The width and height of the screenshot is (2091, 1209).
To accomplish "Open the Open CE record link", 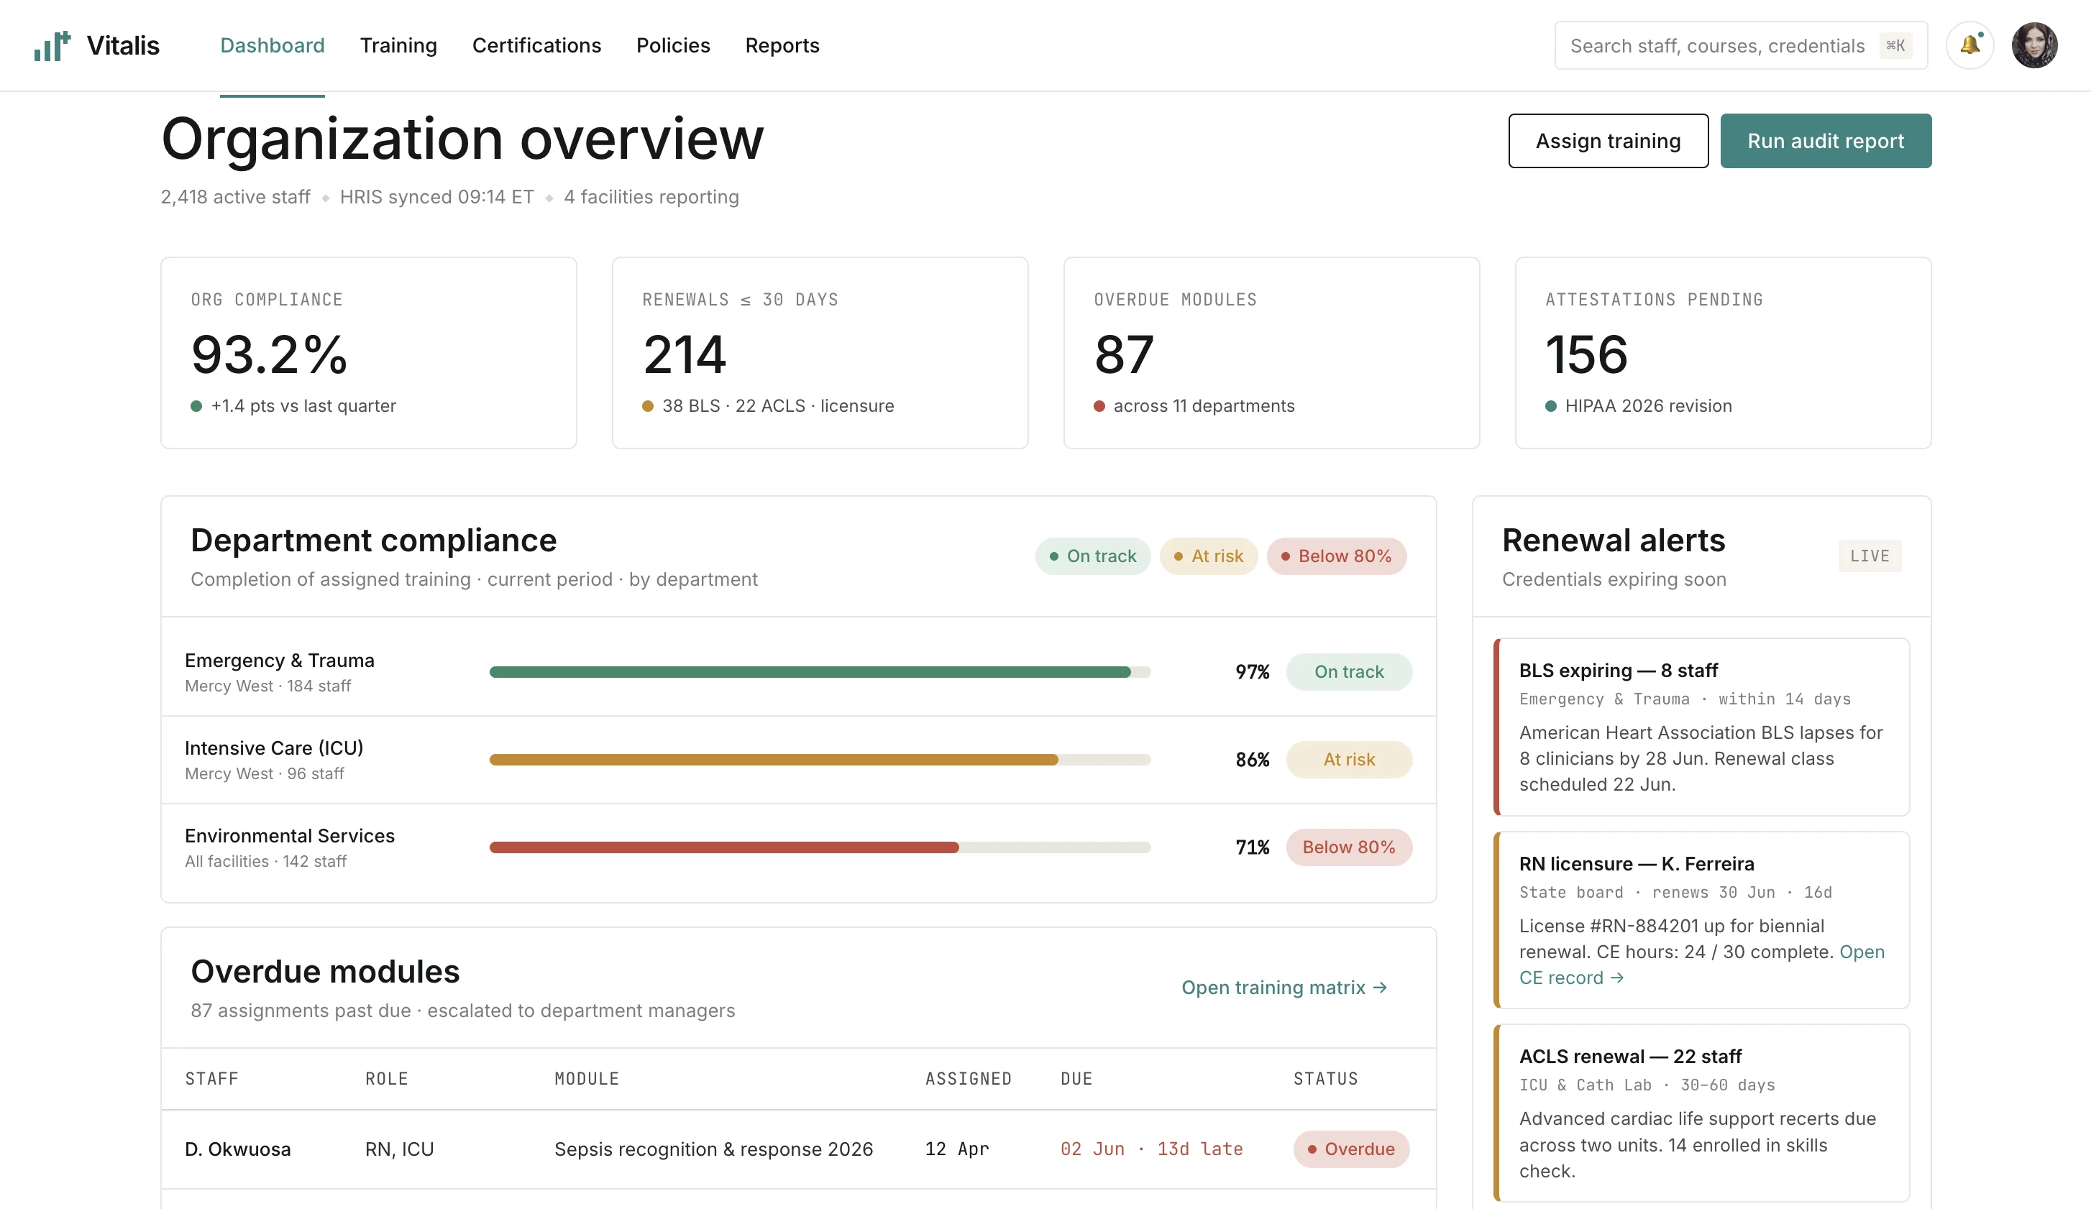I will [x=1701, y=965].
